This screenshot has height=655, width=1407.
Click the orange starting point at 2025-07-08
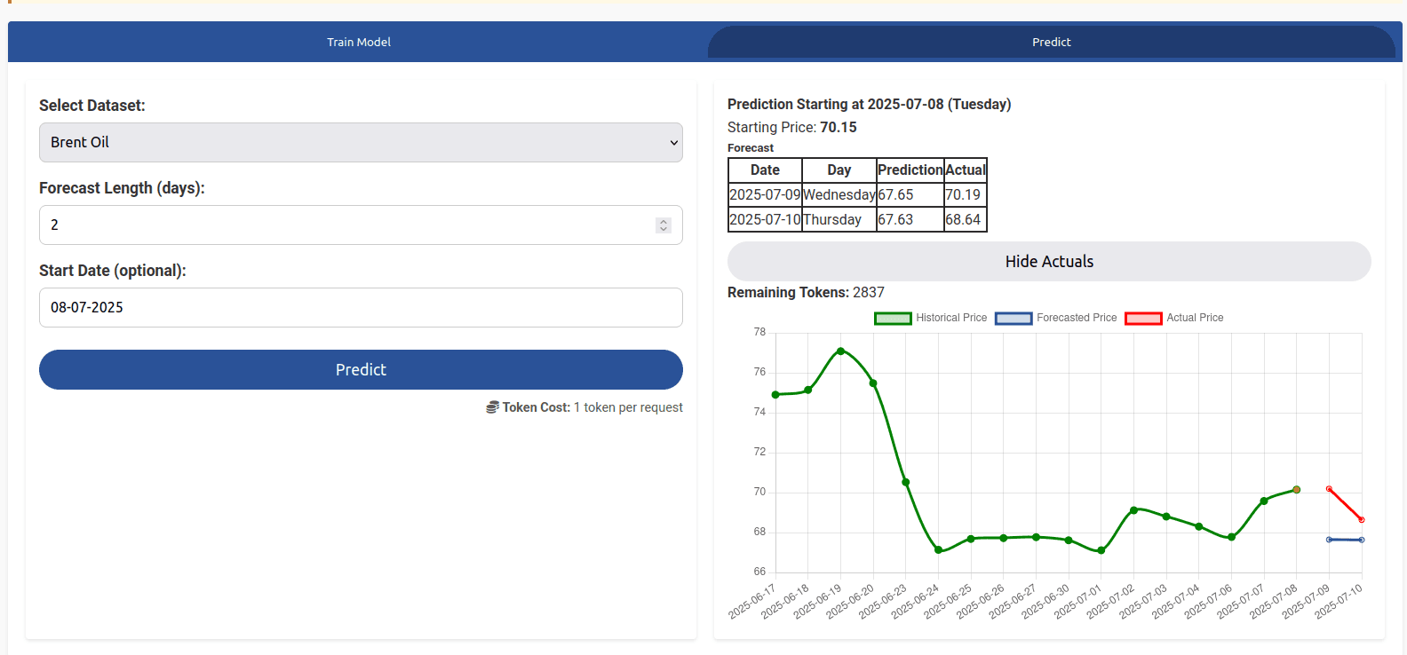pos(1297,489)
